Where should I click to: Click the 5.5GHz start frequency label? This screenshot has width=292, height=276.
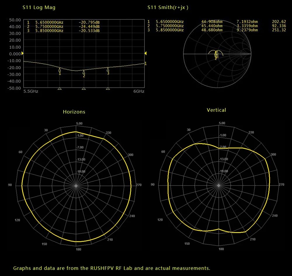coord(31,91)
